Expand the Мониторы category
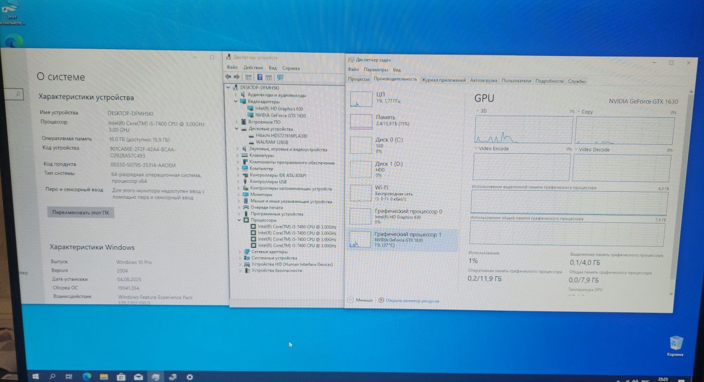This screenshot has width=704, height=382. click(x=238, y=194)
